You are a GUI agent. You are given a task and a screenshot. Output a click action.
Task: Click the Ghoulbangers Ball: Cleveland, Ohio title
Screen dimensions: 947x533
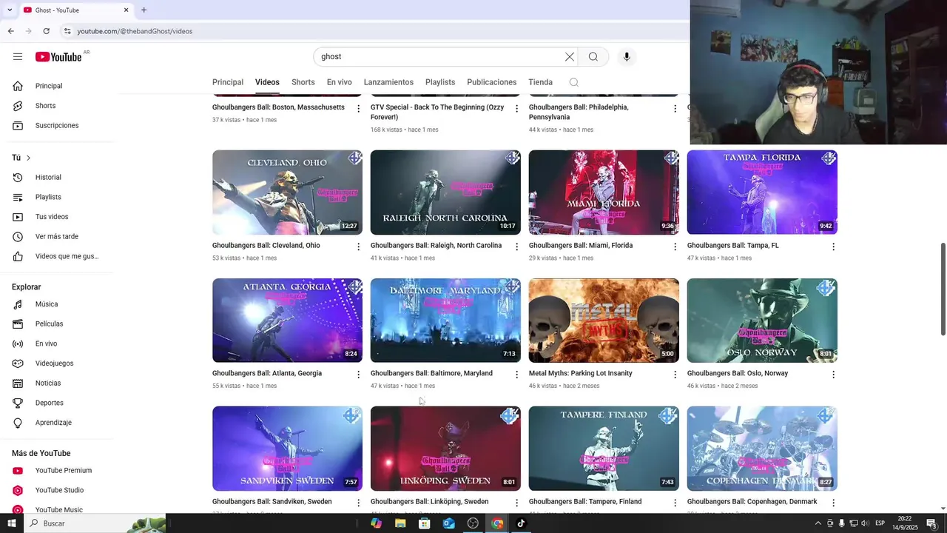[x=266, y=246]
